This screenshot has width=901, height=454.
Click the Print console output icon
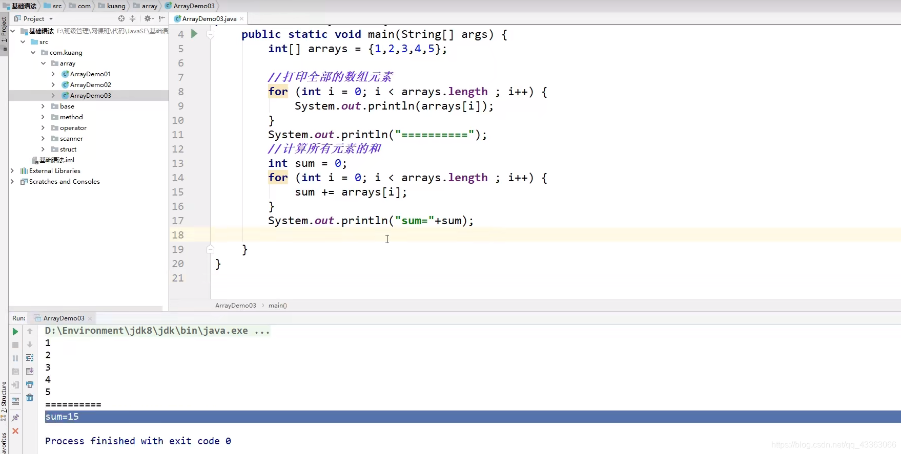(30, 384)
